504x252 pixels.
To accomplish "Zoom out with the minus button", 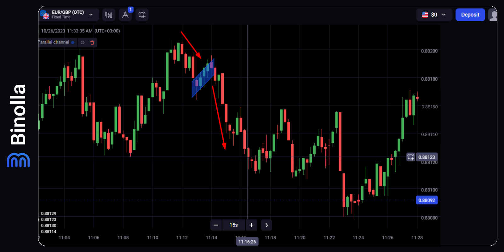I will [216, 225].
